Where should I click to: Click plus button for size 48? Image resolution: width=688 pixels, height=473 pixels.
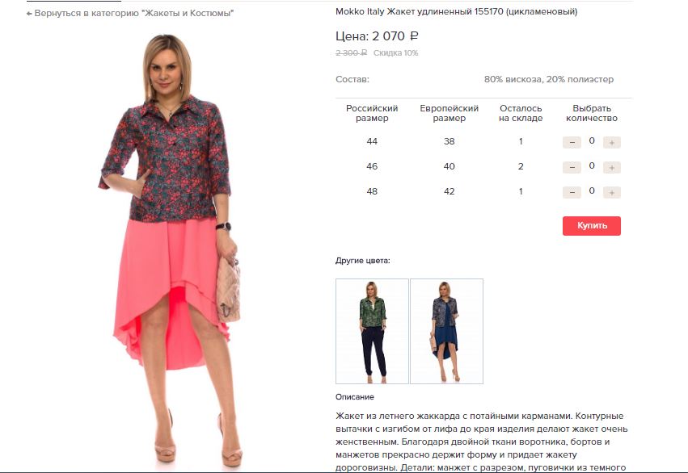tap(612, 192)
